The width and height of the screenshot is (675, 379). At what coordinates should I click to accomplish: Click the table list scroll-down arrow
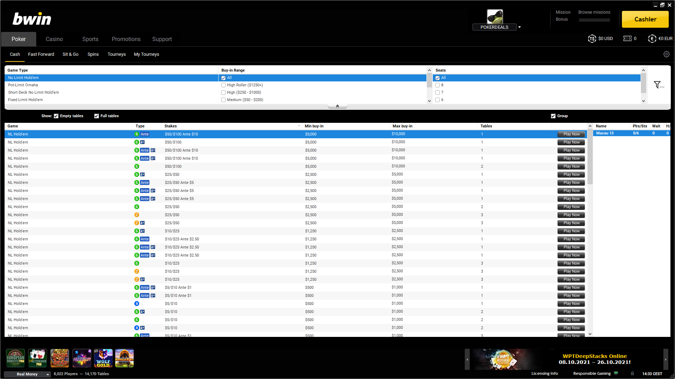pos(590,334)
